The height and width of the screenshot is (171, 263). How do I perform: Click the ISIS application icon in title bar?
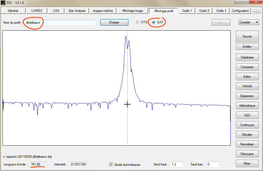click(3, 3)
